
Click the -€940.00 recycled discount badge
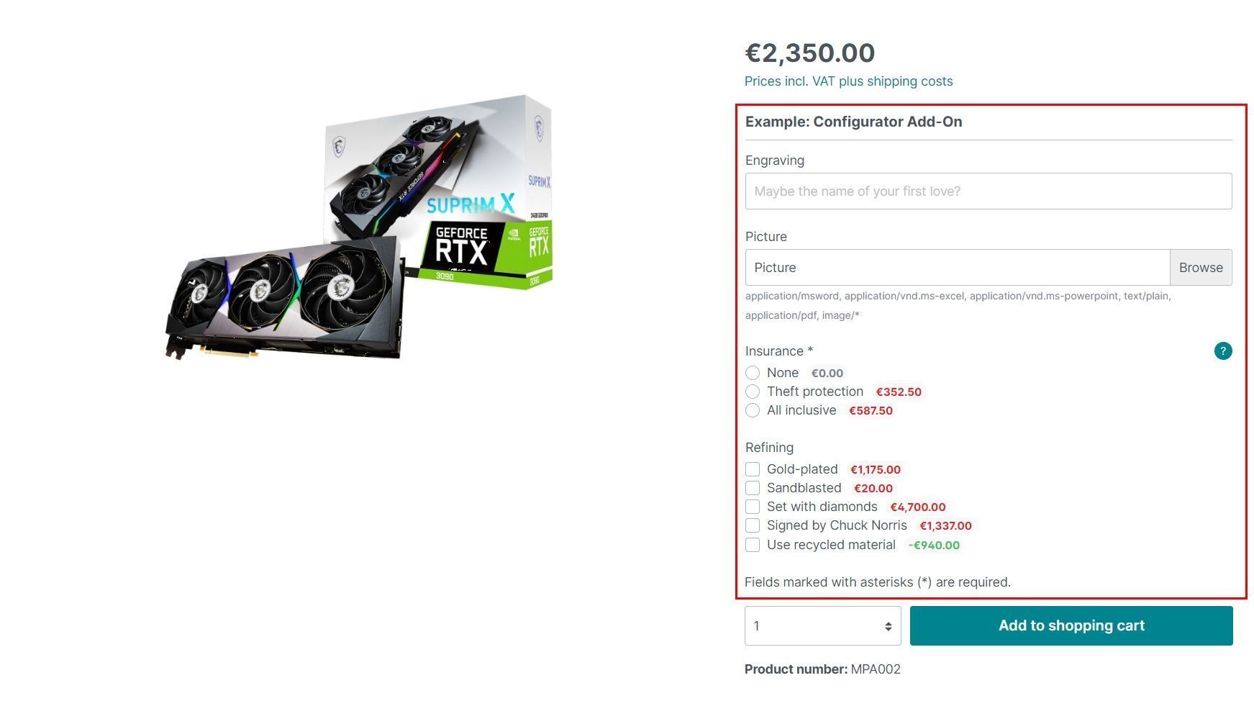coord(933,545)
